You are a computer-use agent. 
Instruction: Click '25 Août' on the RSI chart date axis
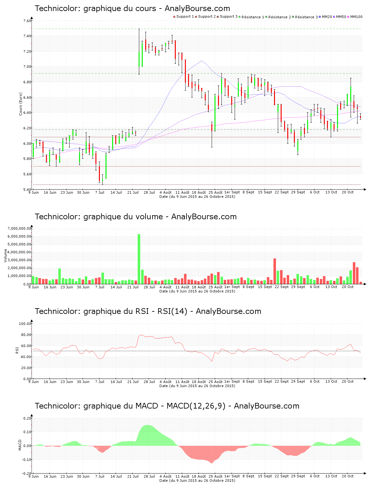pos(216,382)
